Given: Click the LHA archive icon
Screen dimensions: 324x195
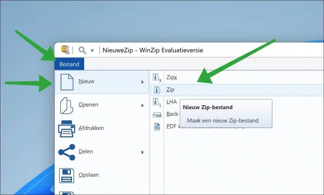Looking at the screenshot, I should (x=157, y=102).
